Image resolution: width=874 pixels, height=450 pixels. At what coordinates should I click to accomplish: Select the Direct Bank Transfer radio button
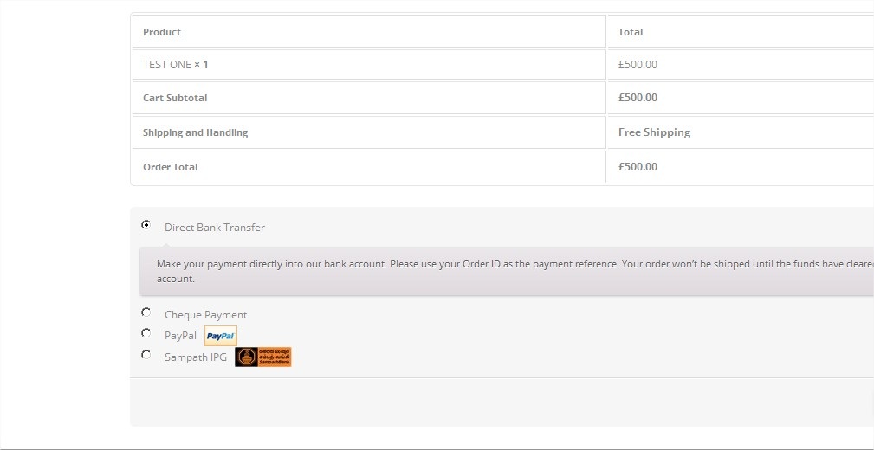pyautogui.click(x=146, y=225)
